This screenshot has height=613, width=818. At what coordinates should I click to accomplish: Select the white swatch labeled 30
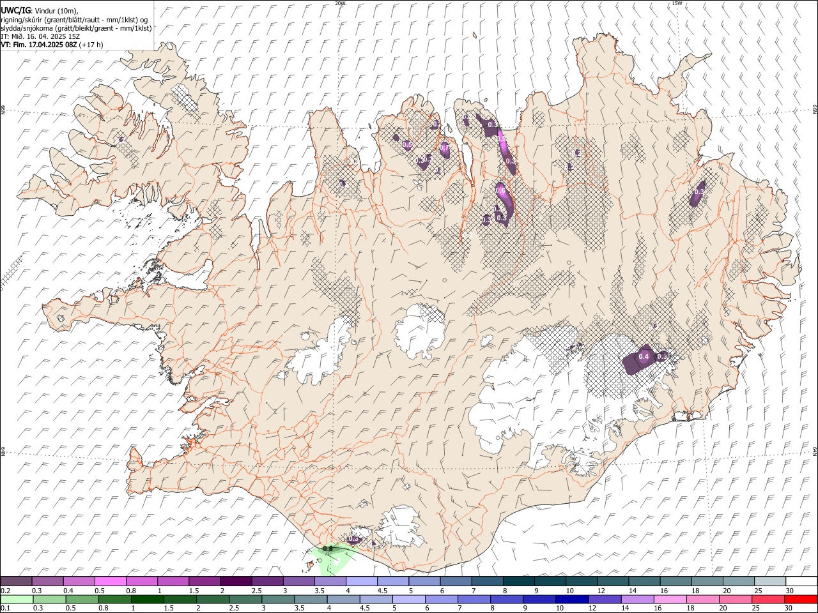point(801,581)
